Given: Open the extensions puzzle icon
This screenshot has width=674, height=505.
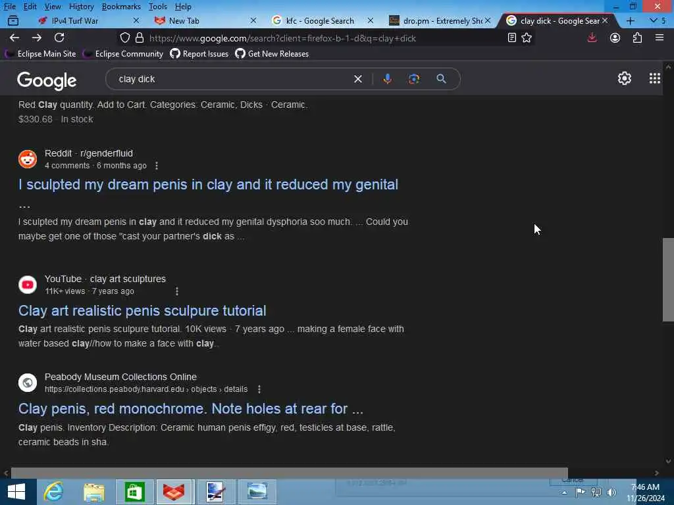Looking at the screenshot, I should click(637, 37).
